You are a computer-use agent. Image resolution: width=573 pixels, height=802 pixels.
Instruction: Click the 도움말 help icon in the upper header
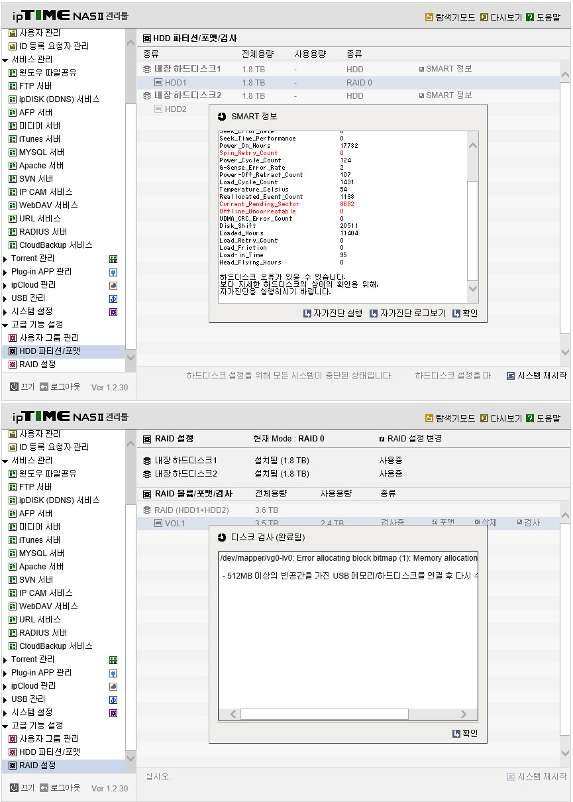click(x=530, y=17)
